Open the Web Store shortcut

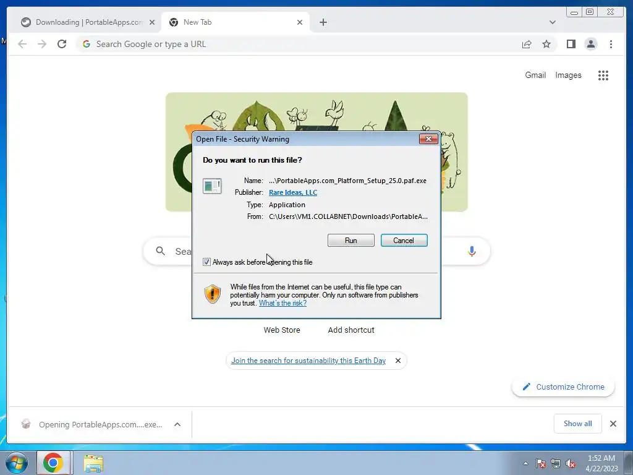(x=282, y=330)
